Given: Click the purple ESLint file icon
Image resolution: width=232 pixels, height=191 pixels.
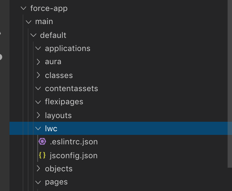Looking at the screenshot, I should (x=42, y=142).
